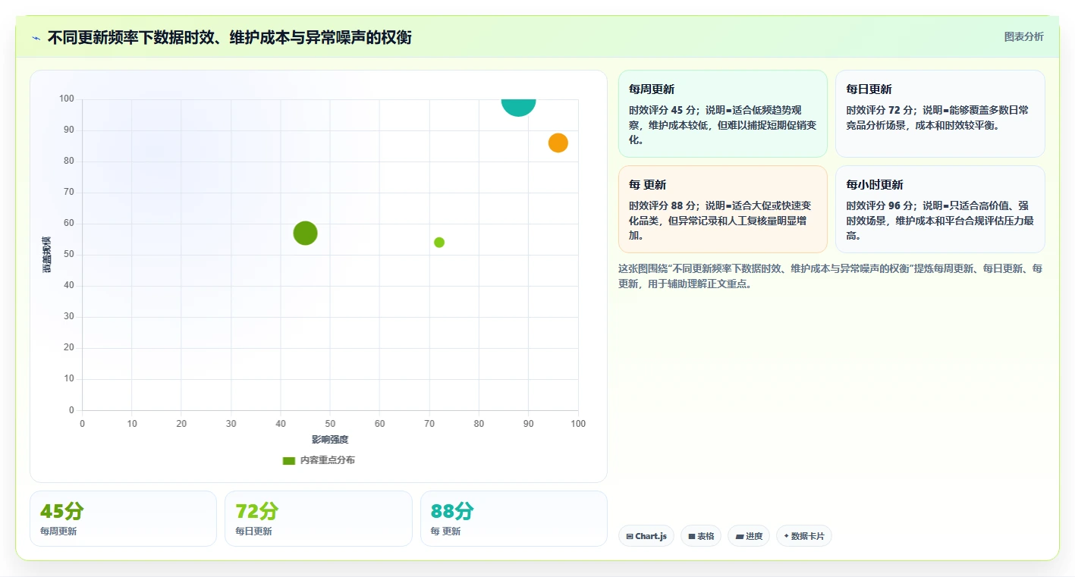Viewport: 1075px width, 577px height.
Task: Select the 表格 tag chip
Action: (x=701, y=536)
